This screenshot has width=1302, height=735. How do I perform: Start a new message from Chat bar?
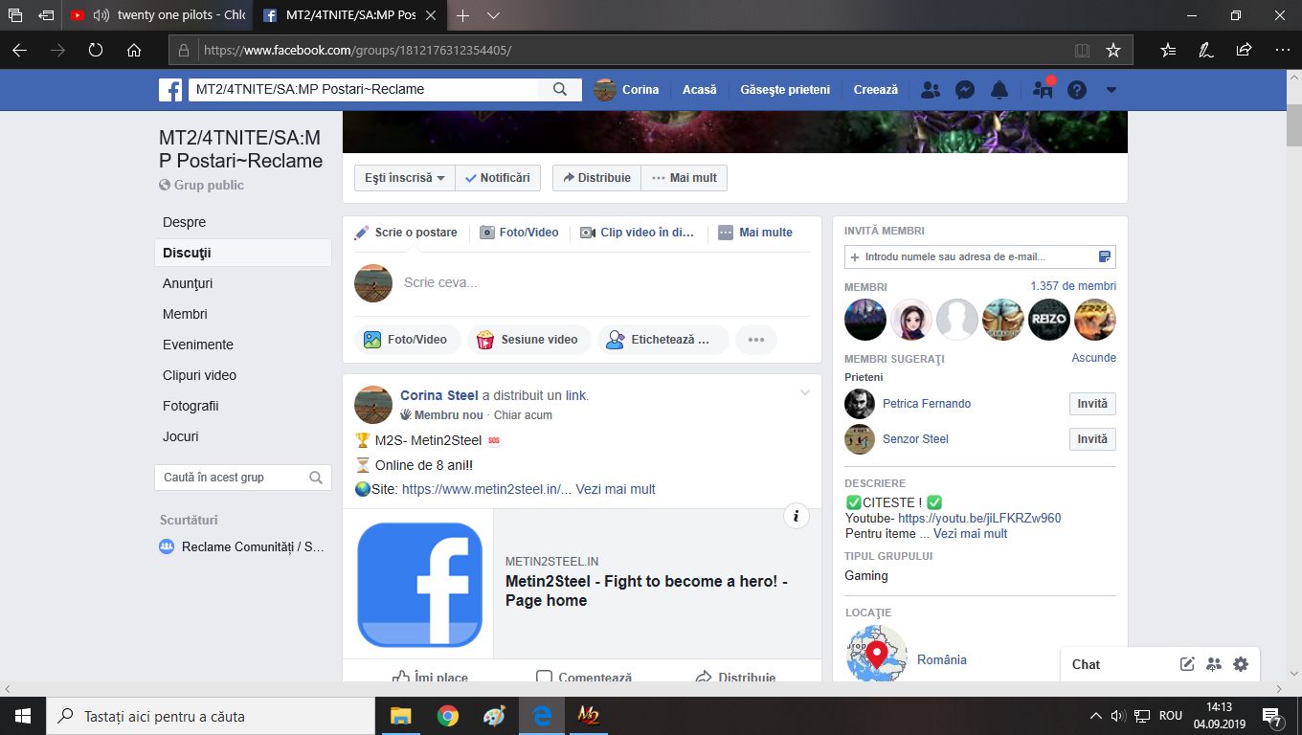click(x=1187, y=664)
